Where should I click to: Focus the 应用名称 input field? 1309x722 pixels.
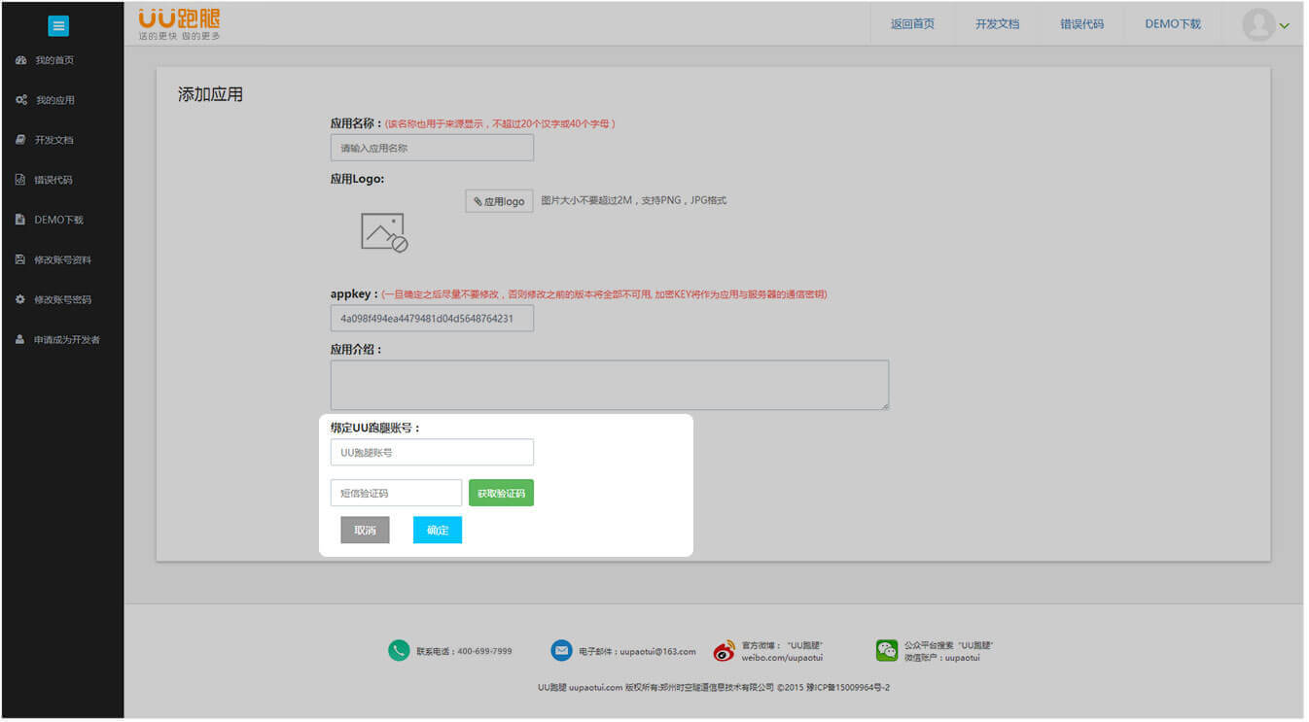coord(432,148)
